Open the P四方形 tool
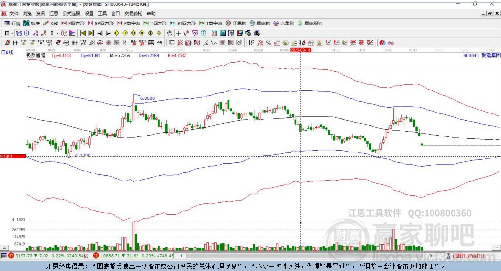The image size is (501, 271). [73, 23]
